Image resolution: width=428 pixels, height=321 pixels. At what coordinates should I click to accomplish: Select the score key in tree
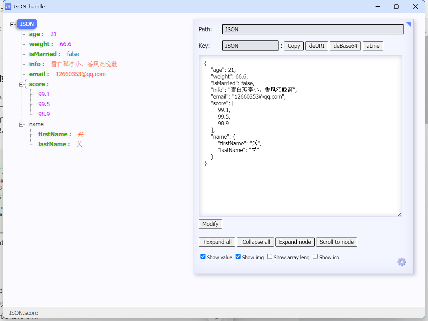[x=39, y=84]
